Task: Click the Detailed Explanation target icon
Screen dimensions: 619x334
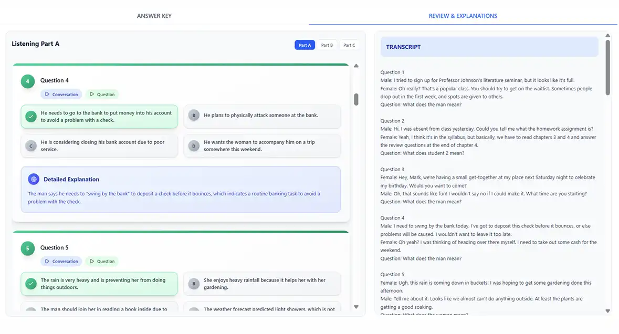Action: (34, 180)
